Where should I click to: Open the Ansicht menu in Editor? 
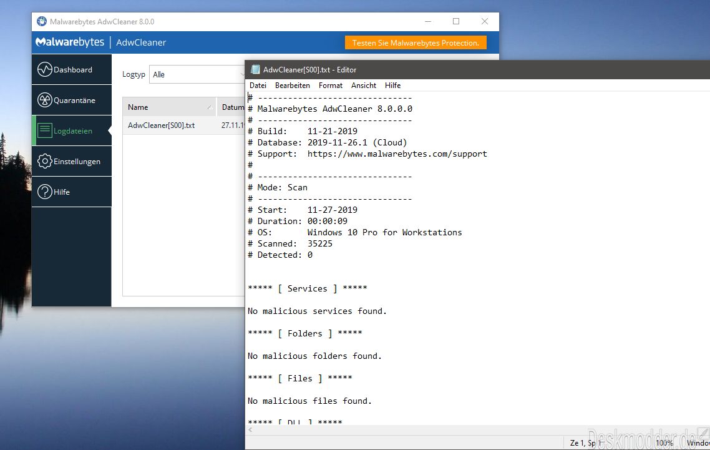point(364,86)
